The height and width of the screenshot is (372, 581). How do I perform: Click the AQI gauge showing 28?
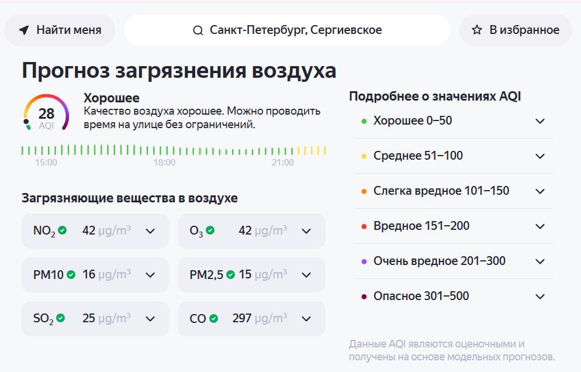tap(46, 113)
